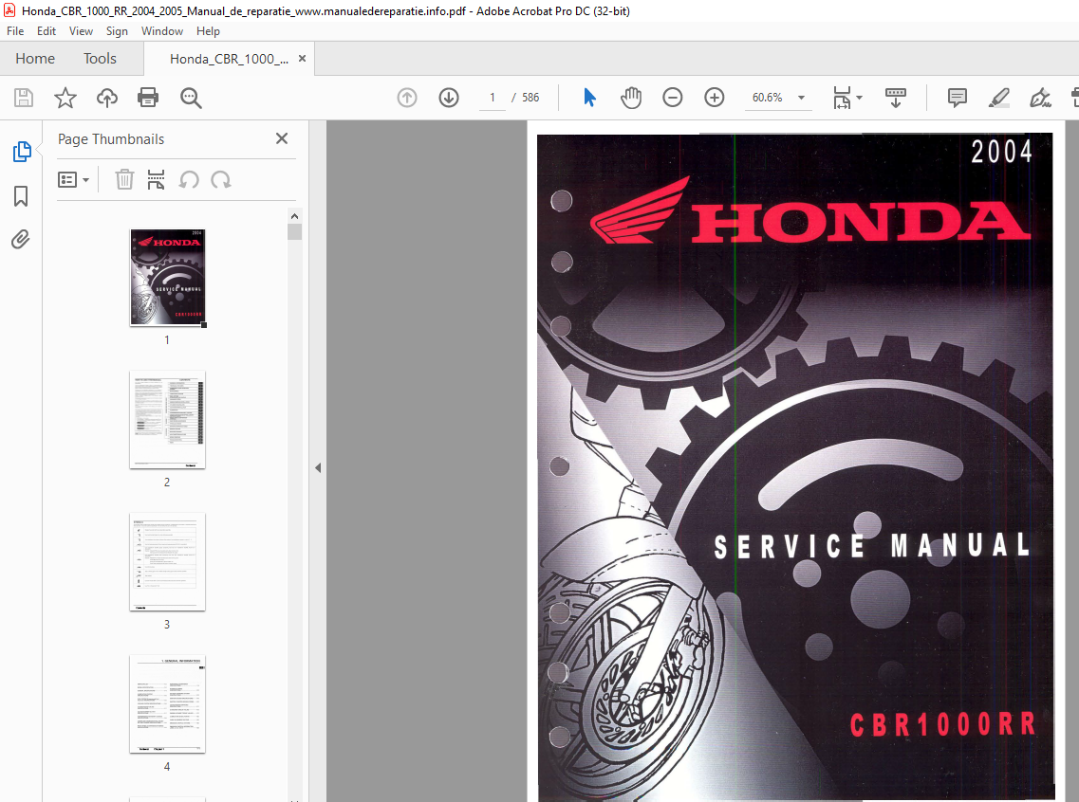Close the Page Thumbnails panel
This screenshot has width=1079, height=802.
282,138
